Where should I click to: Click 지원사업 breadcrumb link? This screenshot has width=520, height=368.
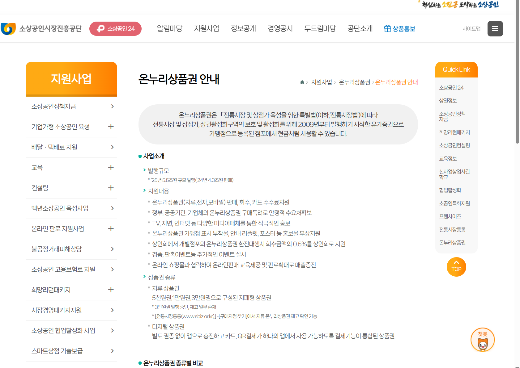click(322, 82)
